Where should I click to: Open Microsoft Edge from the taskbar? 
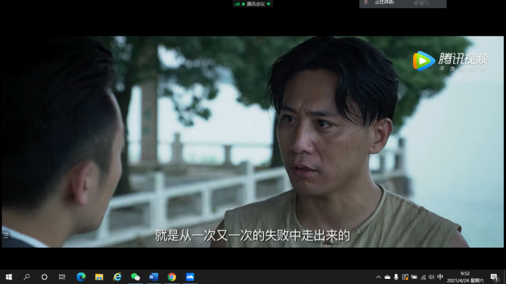(81, 277)
